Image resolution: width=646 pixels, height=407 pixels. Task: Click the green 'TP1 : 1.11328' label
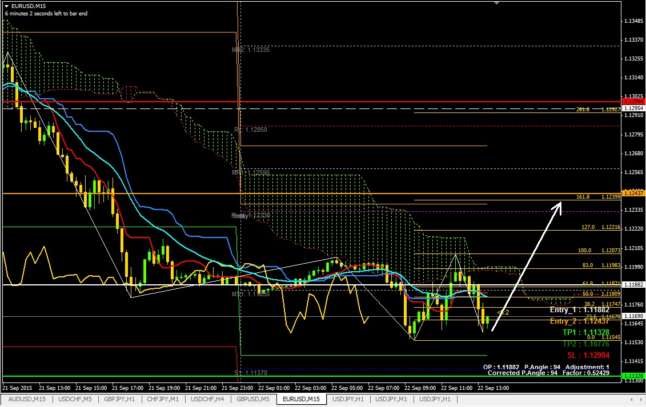[x=586, y=332]
